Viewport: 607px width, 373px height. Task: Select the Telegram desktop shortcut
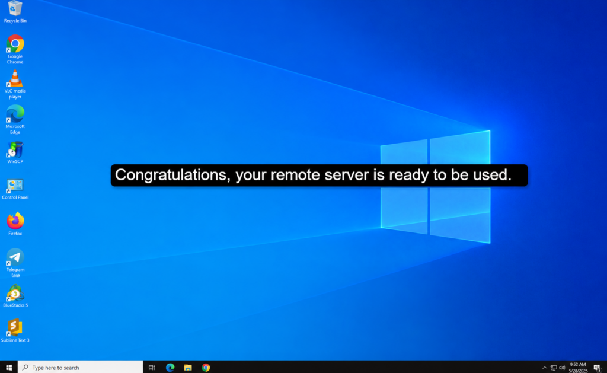tap(15, 263)
